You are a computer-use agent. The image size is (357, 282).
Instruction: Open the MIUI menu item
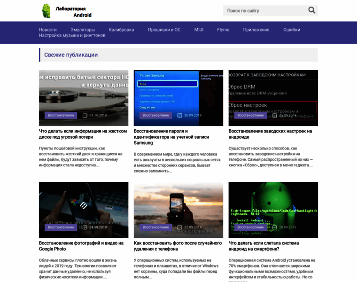coord(199,30)
